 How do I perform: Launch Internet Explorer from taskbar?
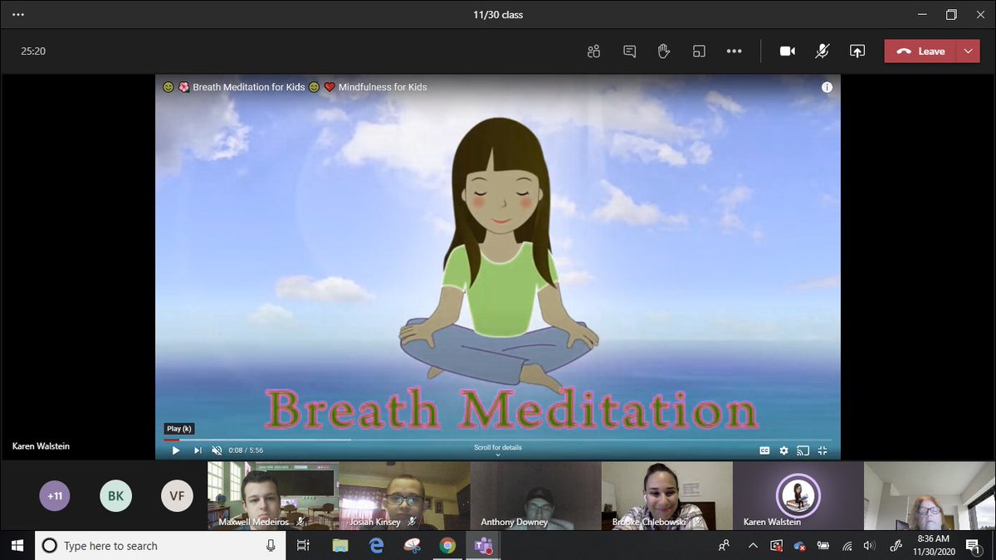(376, 545)
